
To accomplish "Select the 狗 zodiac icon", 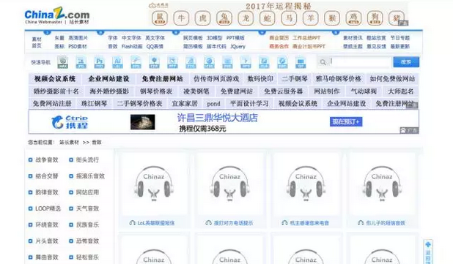I will point(375,18).
